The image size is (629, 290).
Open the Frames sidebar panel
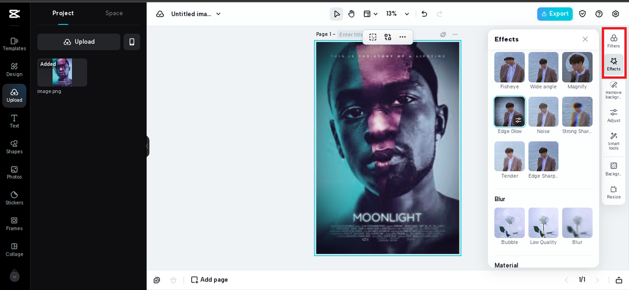click(x=14, y=224)
